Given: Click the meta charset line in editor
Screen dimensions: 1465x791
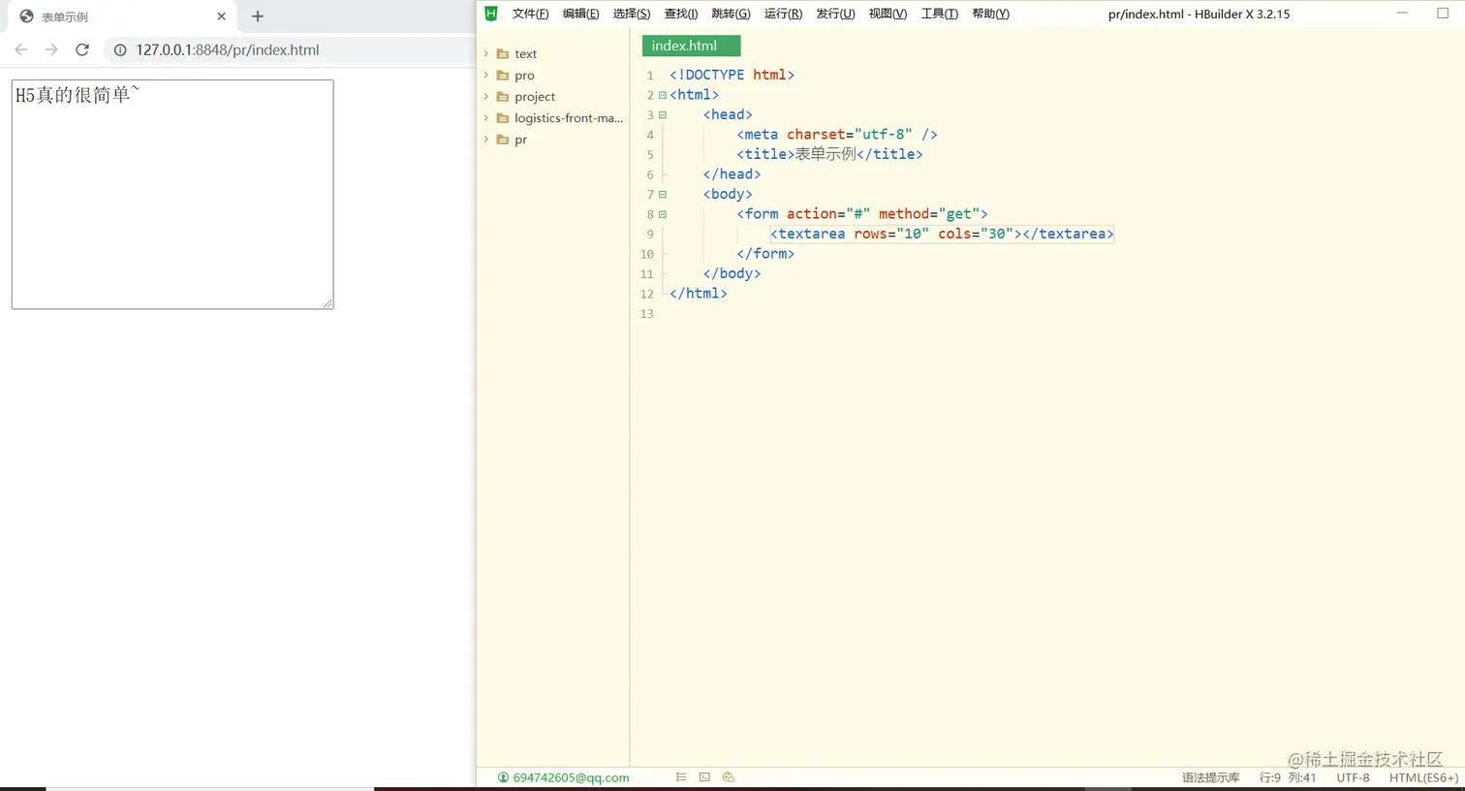Looking at the screenshot, I should coord(837,135).
